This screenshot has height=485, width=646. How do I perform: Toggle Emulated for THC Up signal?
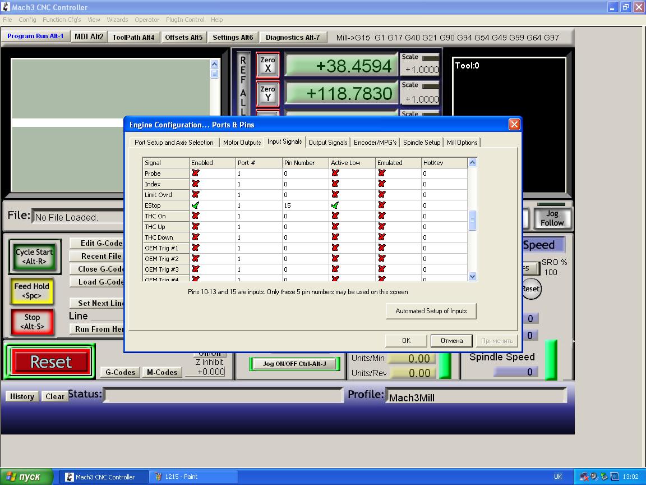point(382,227)
